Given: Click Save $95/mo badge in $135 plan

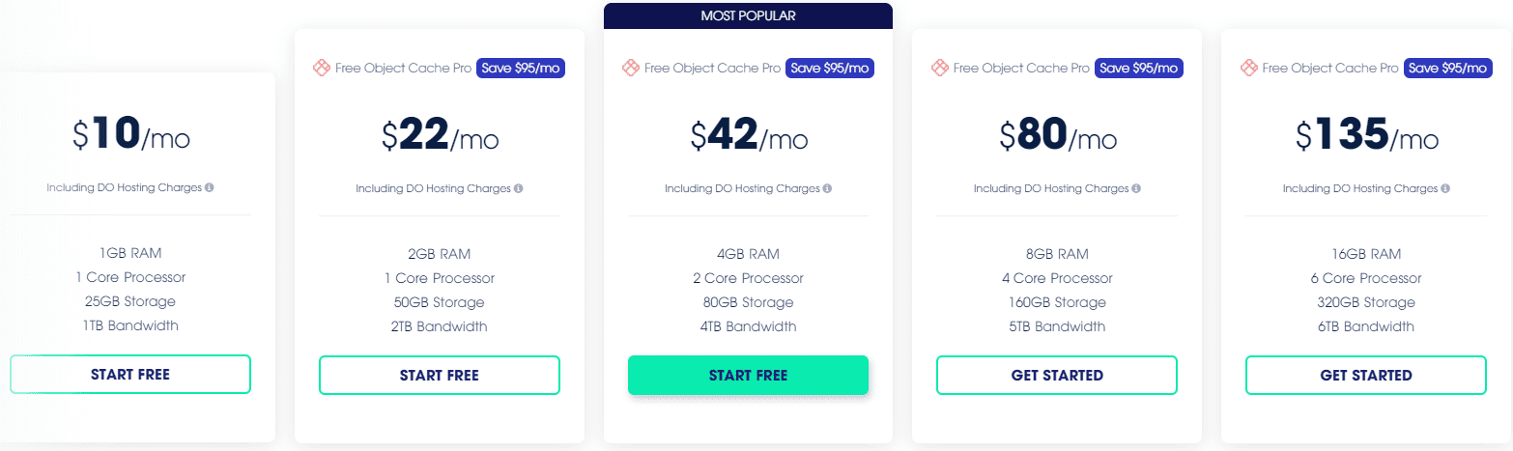Looking at the screenshot, I should (x=1447, y=68).
